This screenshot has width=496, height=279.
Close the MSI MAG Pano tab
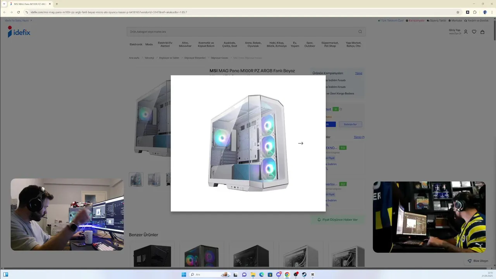click(x=50, y=4)
